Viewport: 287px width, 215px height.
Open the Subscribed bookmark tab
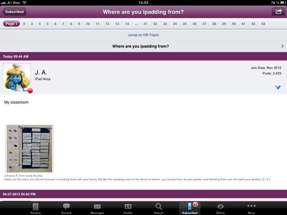click(190, 208)
